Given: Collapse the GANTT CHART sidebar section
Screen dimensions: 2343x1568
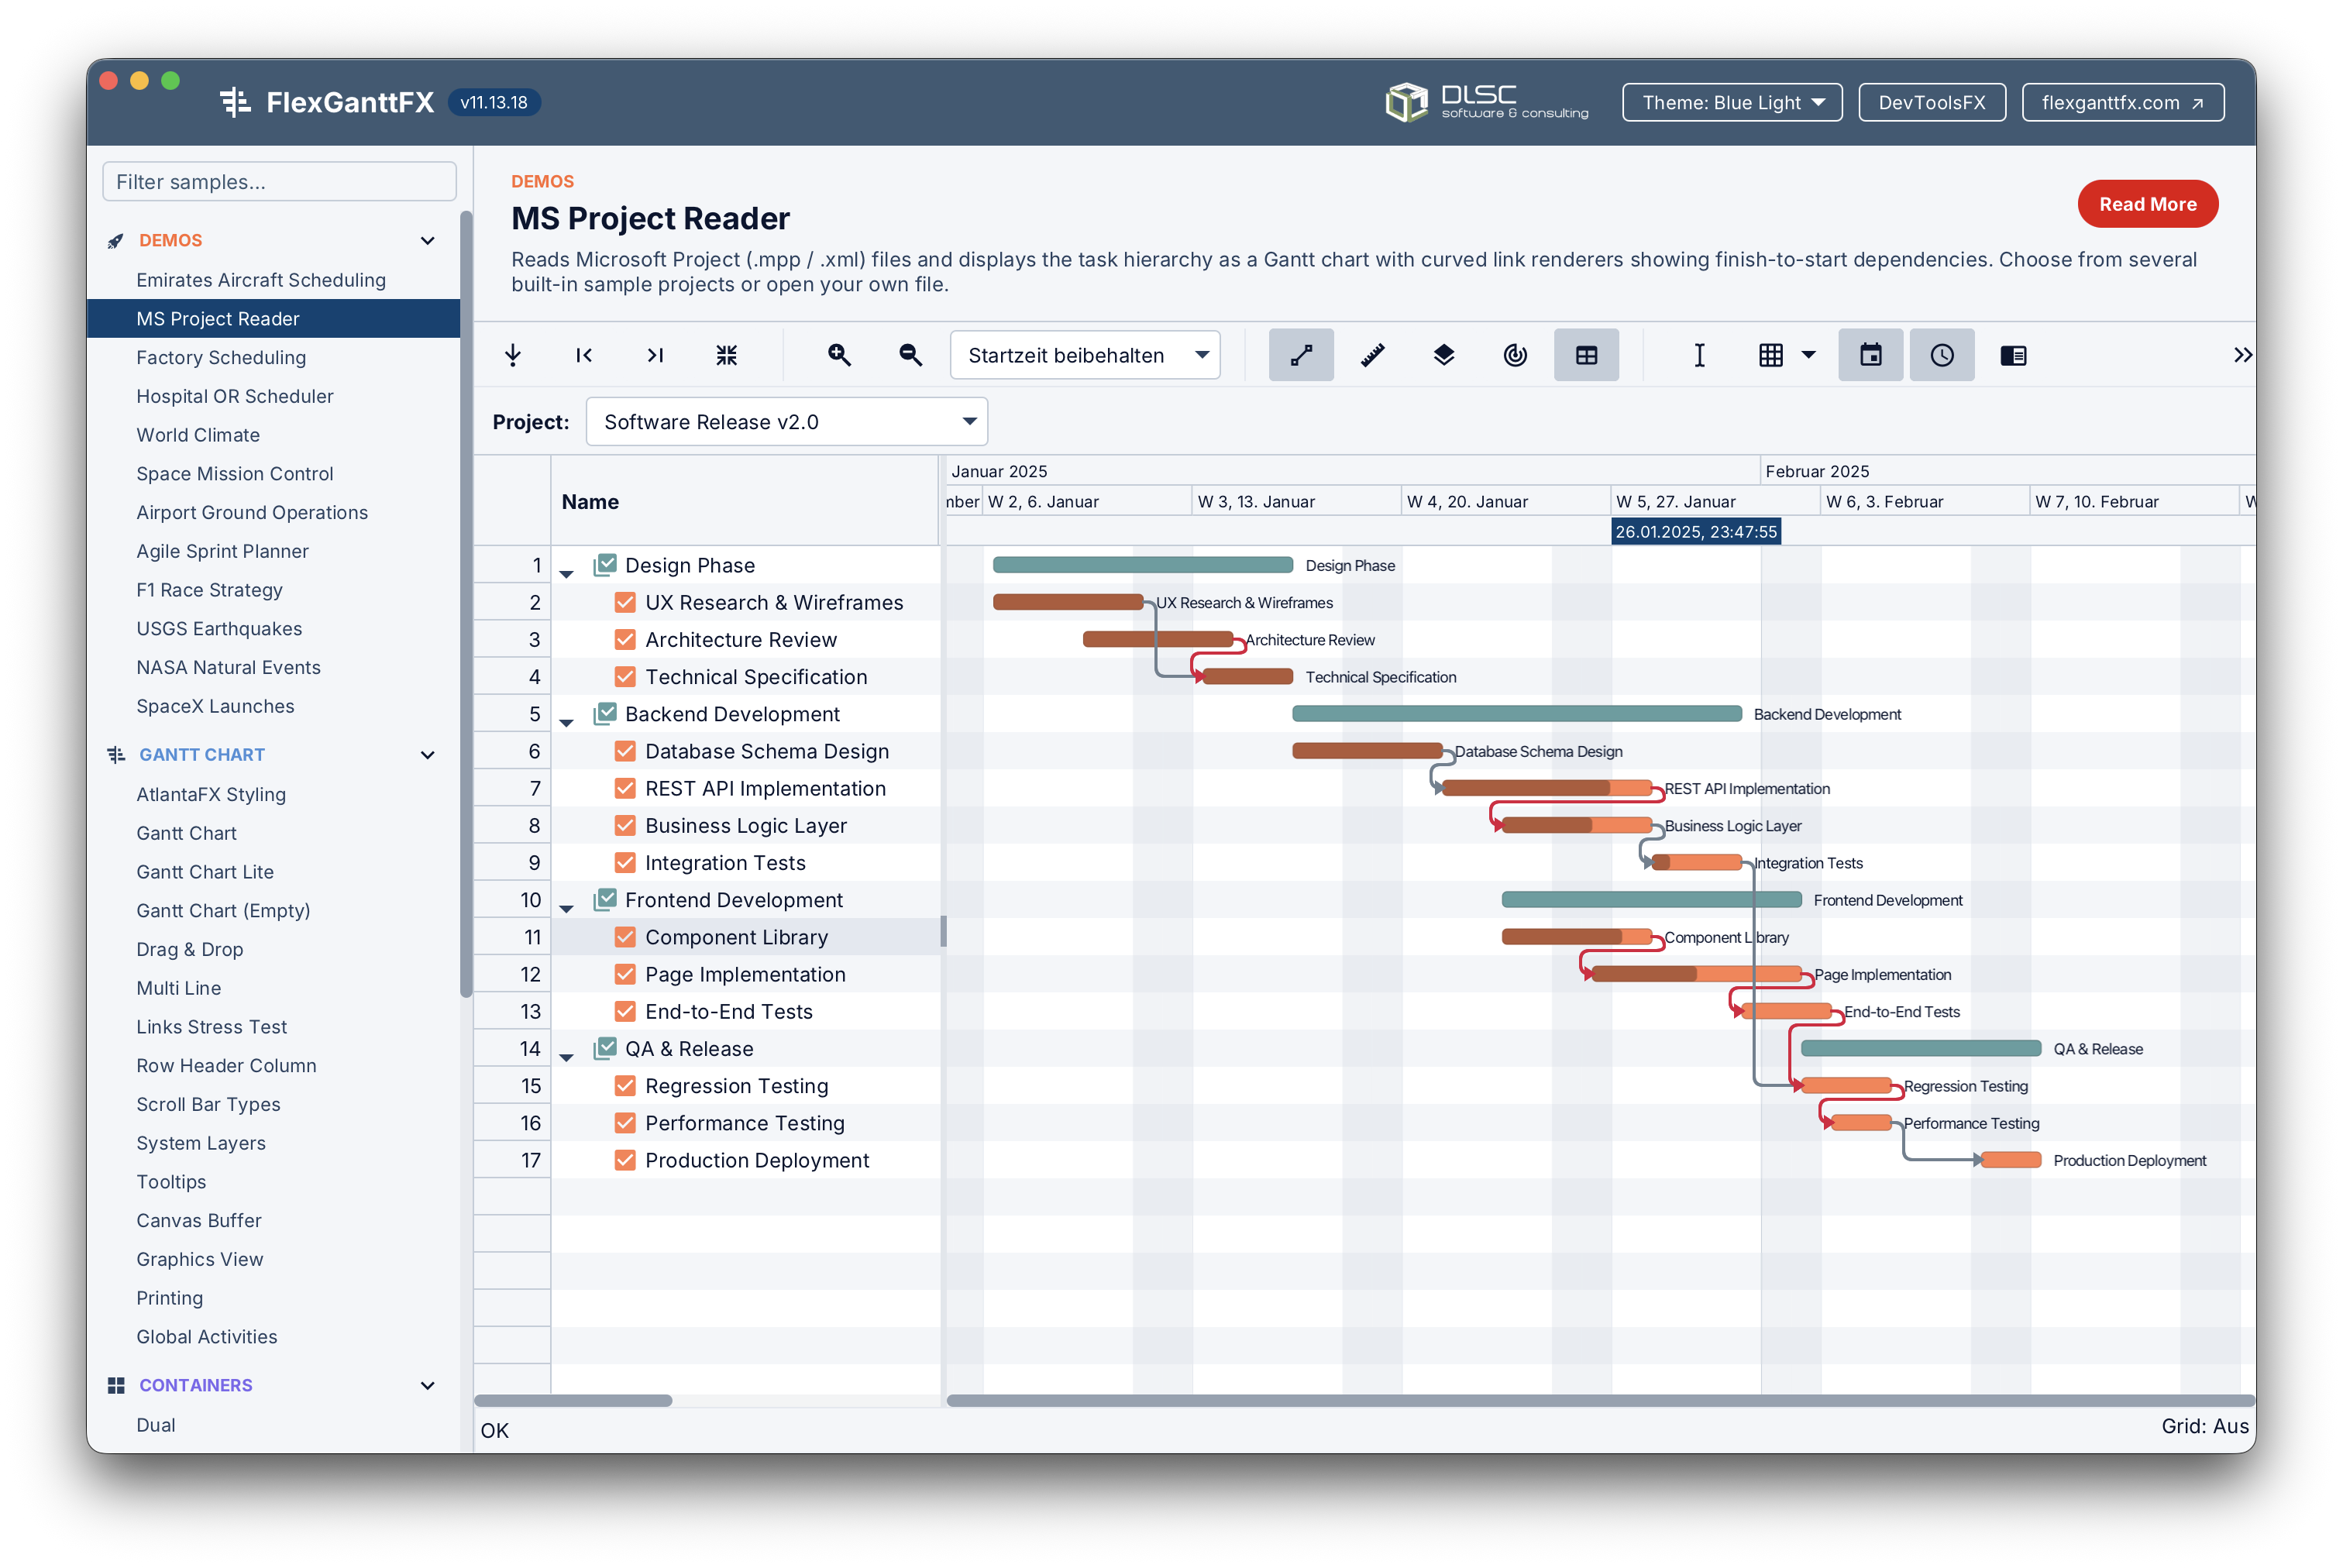Looking at the screenshot, I should pyautogui.click(x=428, y=755).
